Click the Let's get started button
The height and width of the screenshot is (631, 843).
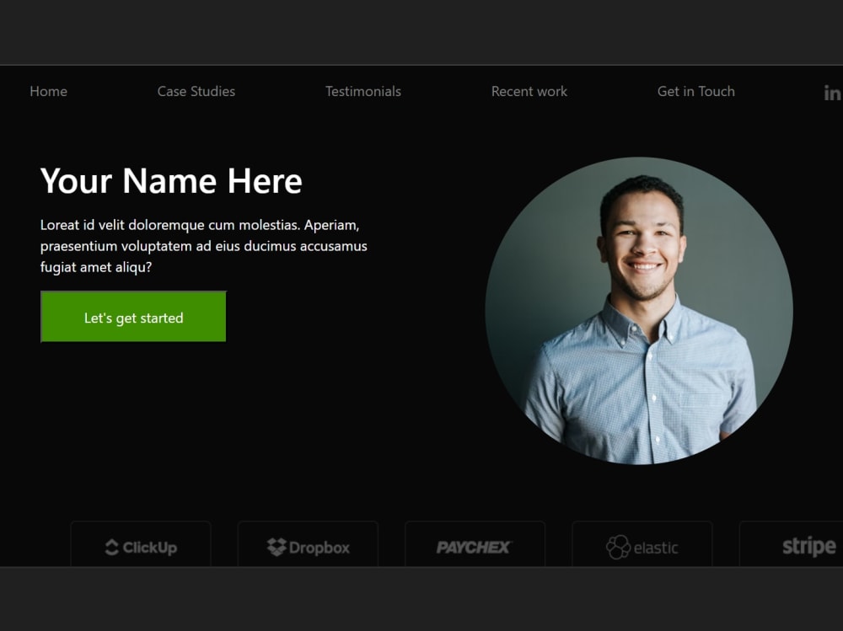tap(133, 317)
